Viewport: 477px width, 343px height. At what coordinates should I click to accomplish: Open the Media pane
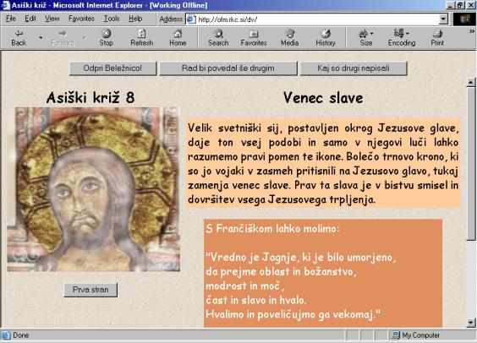point(289,38)
